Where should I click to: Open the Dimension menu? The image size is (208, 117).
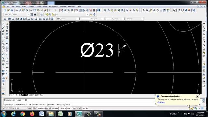(x=53, y=6)
